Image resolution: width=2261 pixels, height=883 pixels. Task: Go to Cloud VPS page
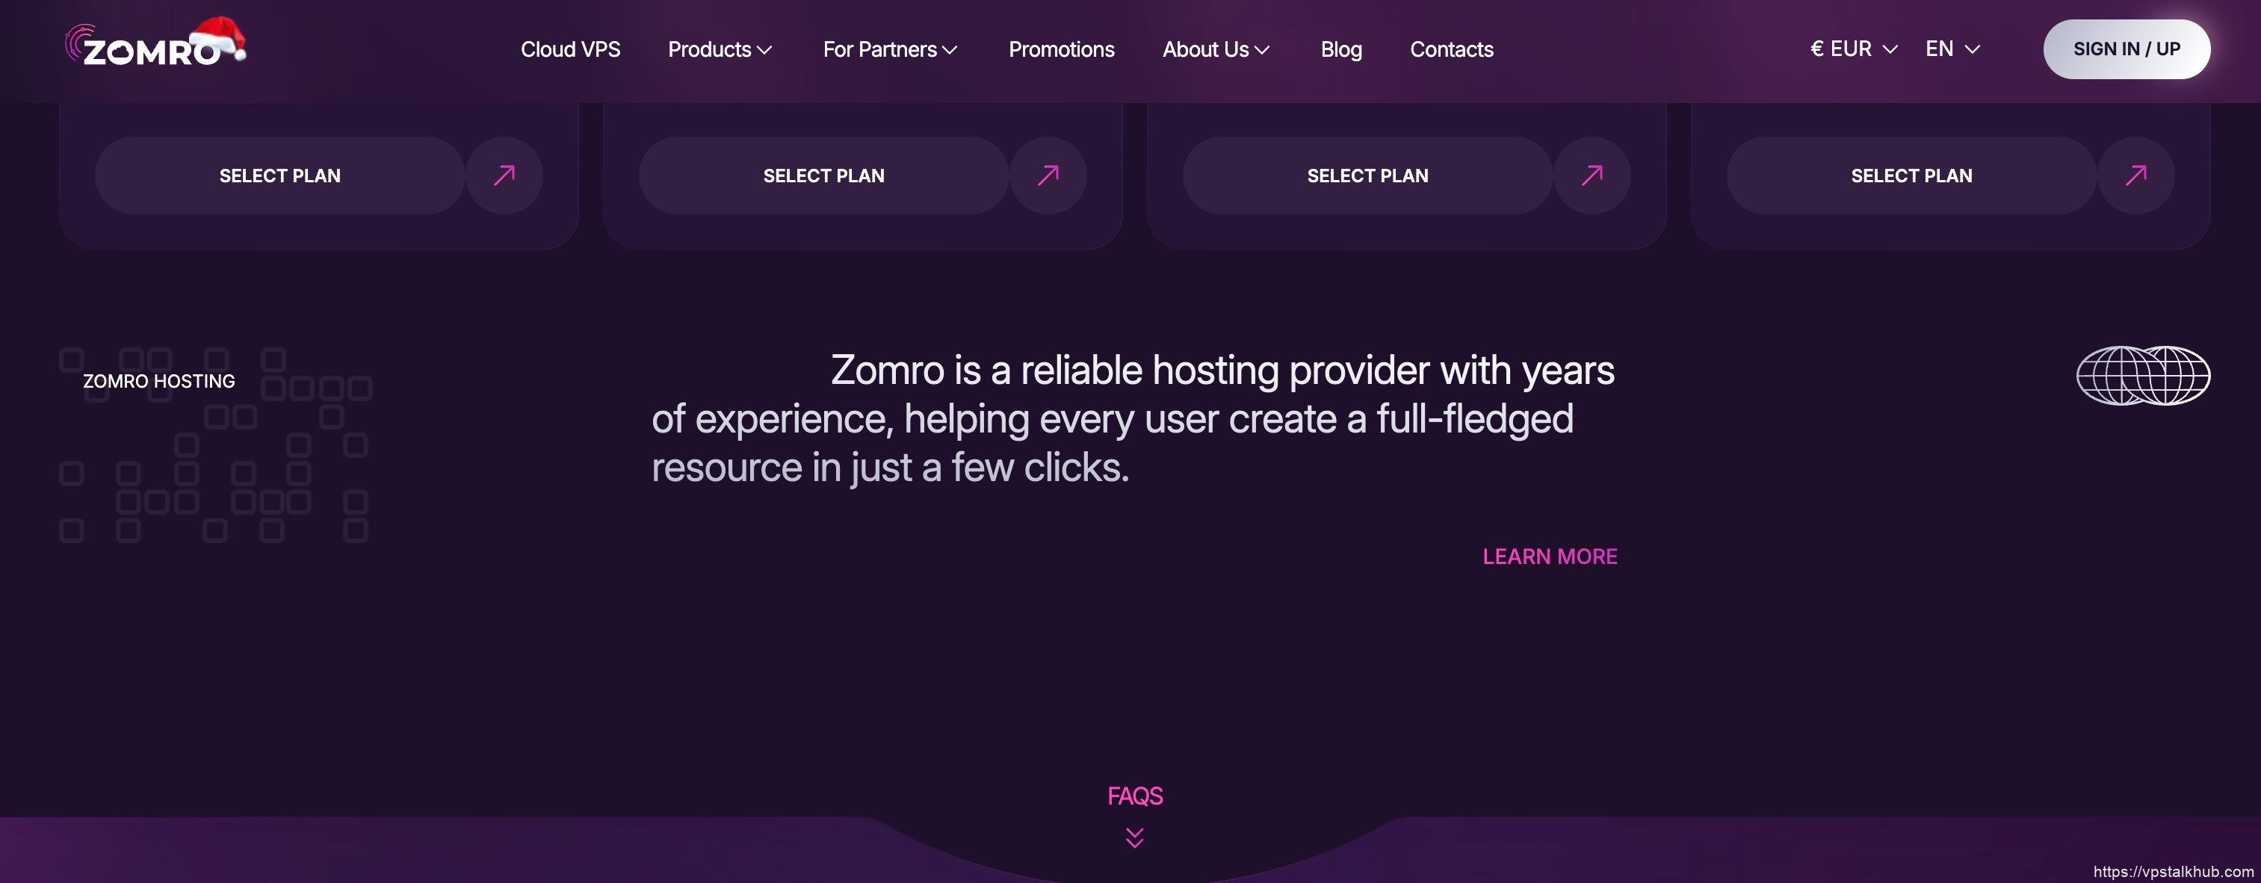(x=571, y=50)
